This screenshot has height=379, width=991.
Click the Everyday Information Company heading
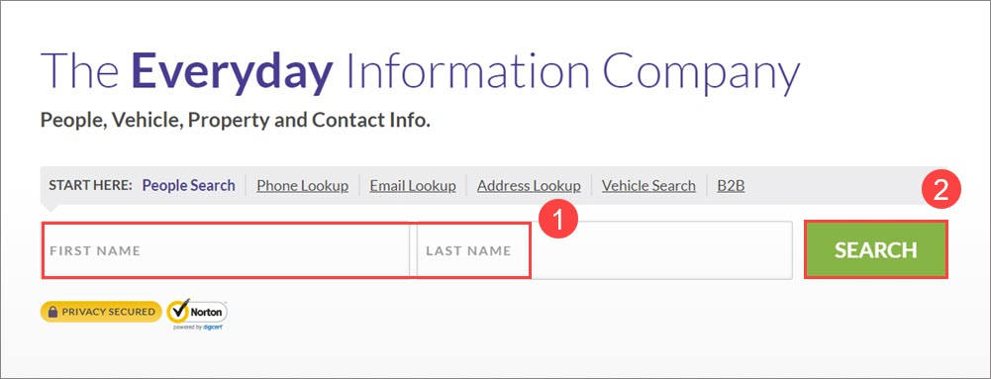pyautogui.click(x=420, y=70)
